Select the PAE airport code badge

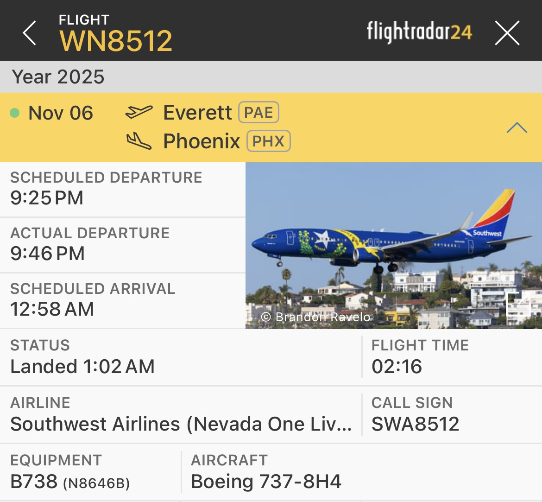click(258, 113)
